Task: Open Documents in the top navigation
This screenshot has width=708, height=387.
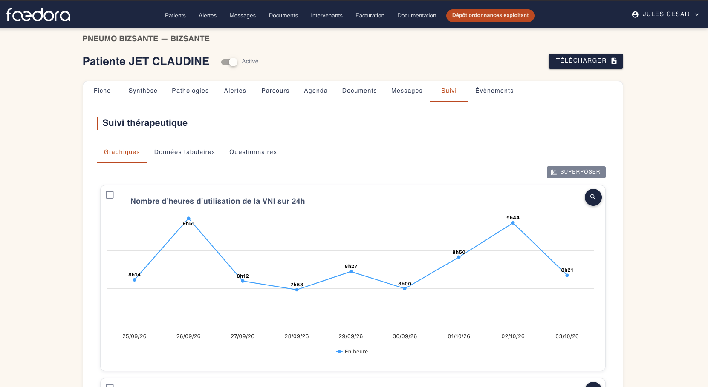Action: pos(283,15)
